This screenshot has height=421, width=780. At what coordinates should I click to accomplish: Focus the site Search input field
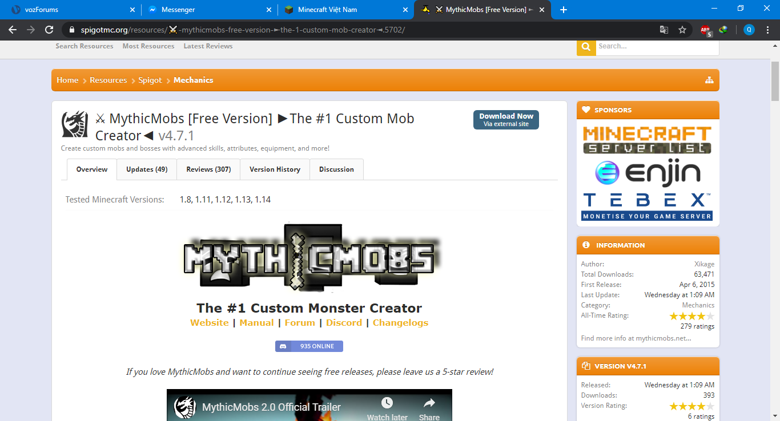click(x=657, y=46)
